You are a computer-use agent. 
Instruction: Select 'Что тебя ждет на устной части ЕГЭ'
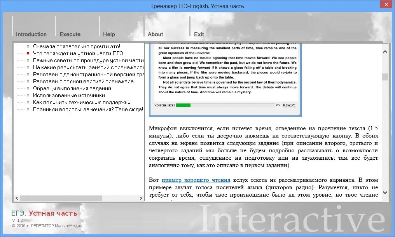(78, 53)
